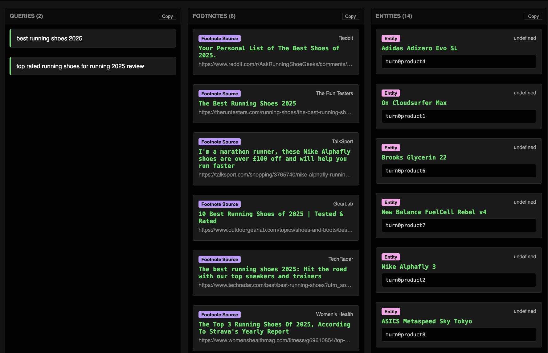Select the 'On Cloudsurfer Max' entity name
Viewport: 548px width, 353px height.
[x=414, y=103]
